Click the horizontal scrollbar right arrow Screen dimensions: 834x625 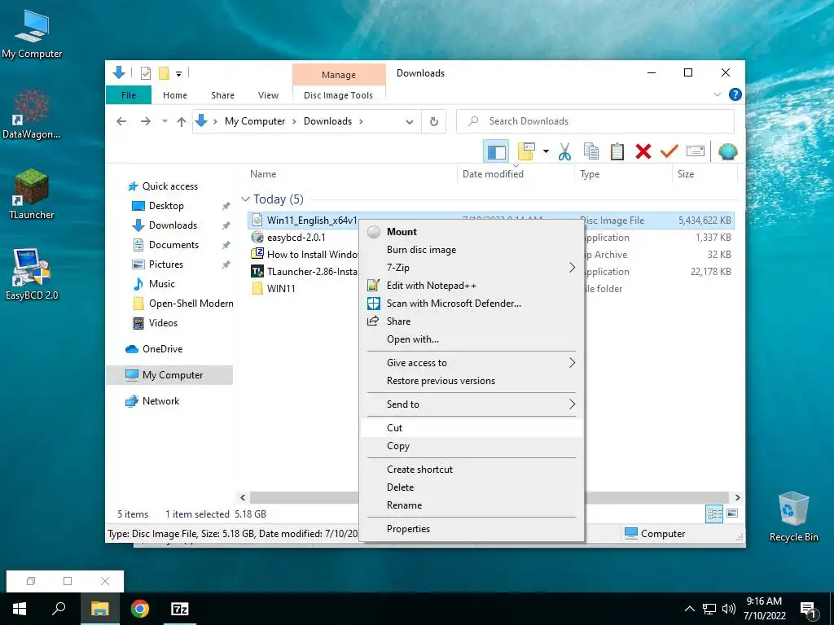coord(737,498)
